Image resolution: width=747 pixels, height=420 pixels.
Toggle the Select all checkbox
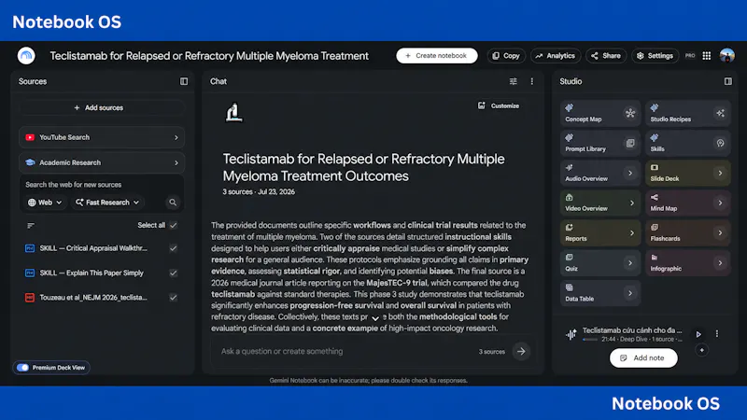[174, 225]
